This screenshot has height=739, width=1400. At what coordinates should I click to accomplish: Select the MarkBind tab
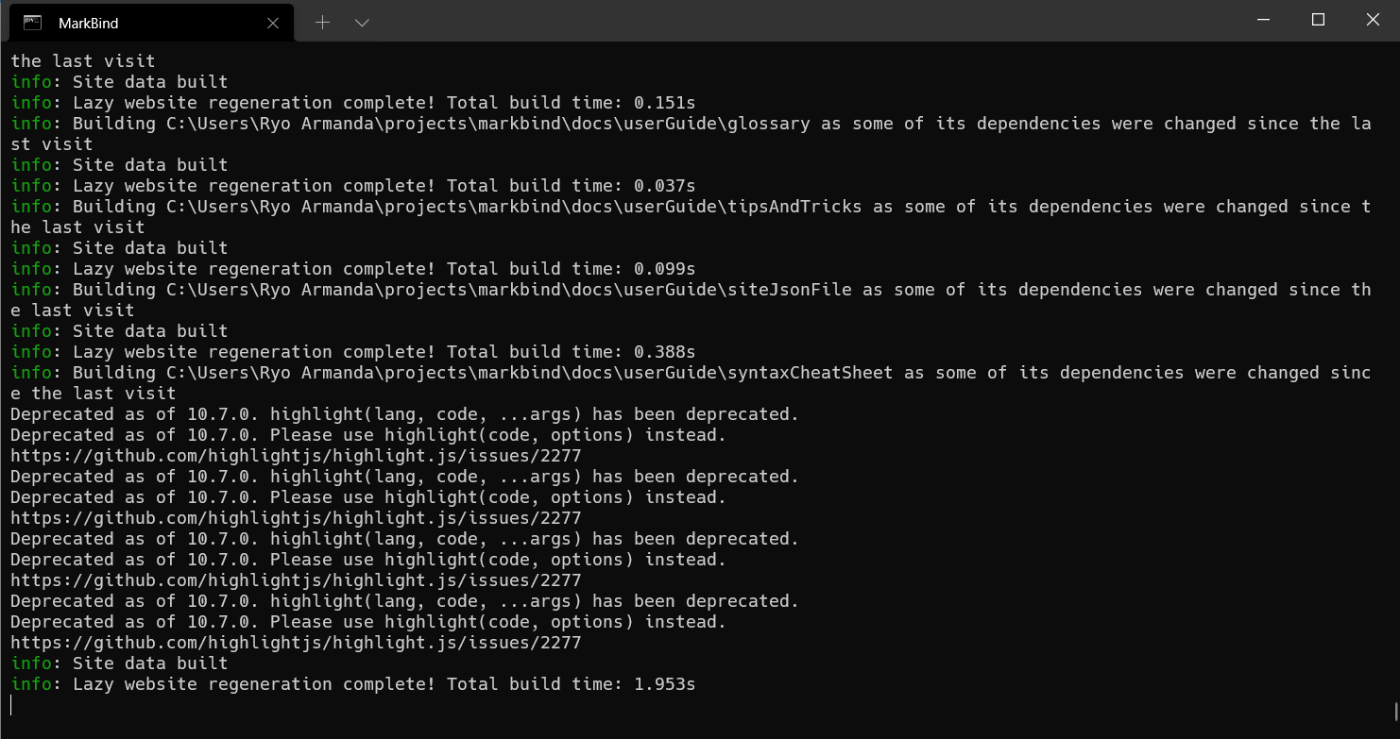click(104, 21)
